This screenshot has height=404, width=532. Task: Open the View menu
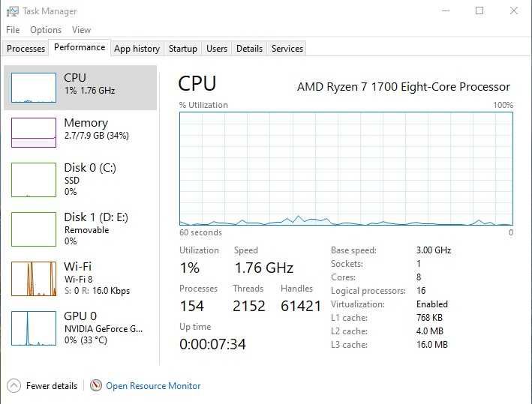coord(81,30)
